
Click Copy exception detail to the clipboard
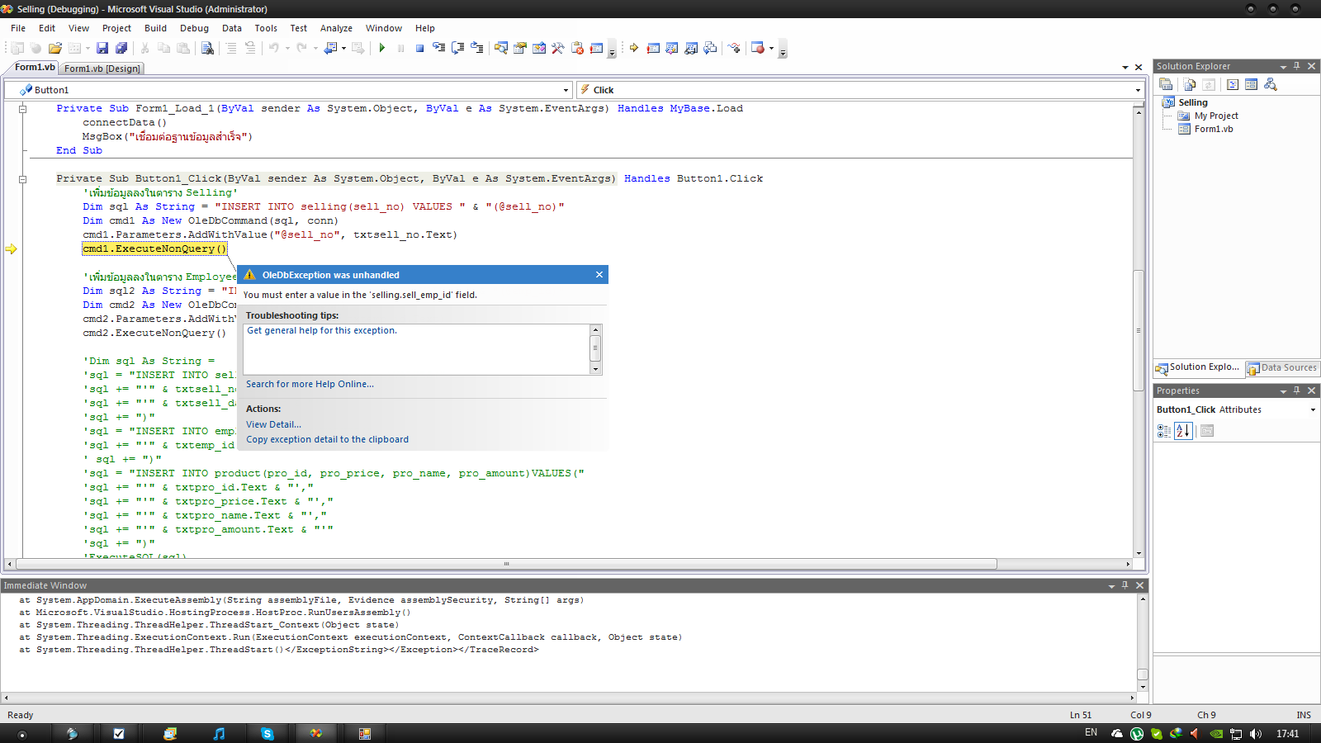click(x=327, y=439)
